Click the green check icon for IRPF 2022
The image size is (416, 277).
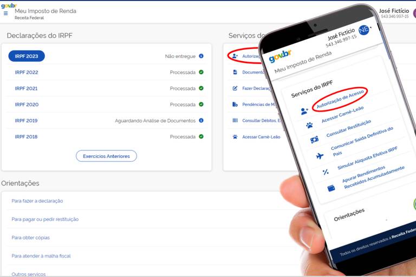pos(201,72)
